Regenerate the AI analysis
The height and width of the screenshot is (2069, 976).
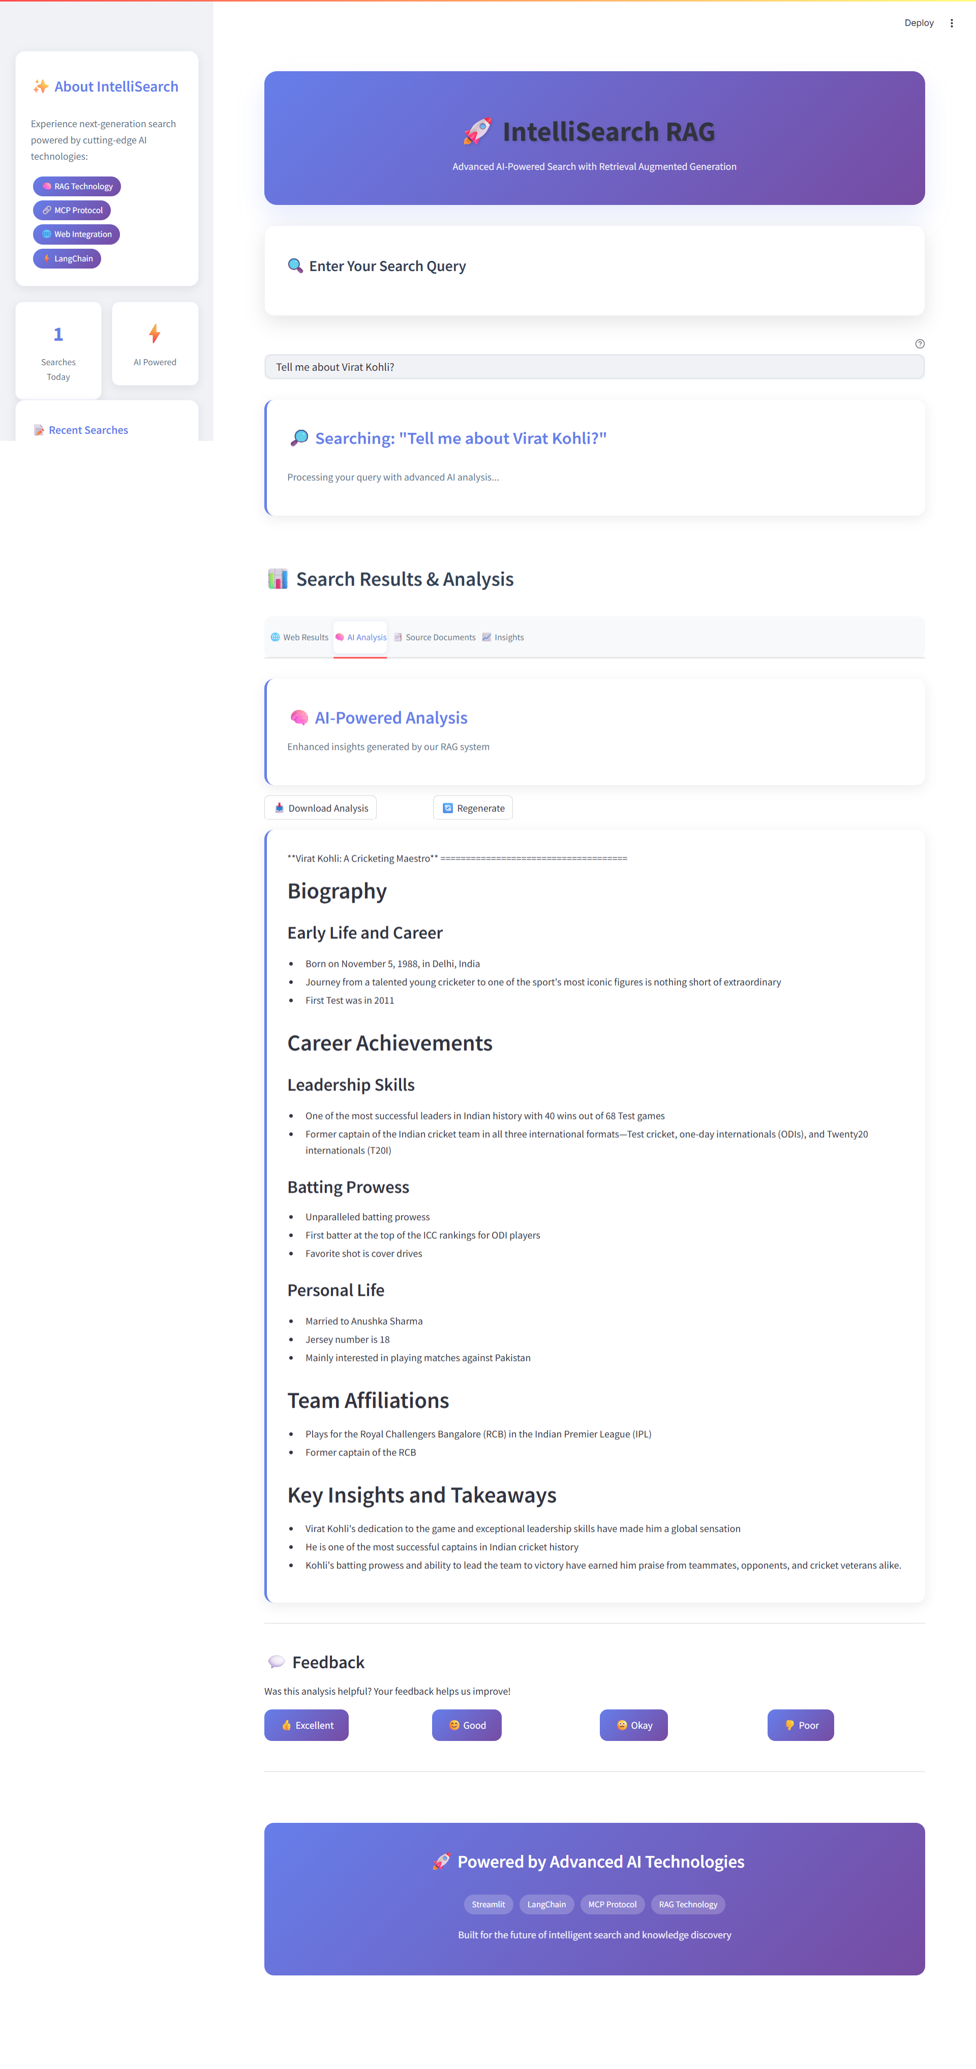click(473, 808)
